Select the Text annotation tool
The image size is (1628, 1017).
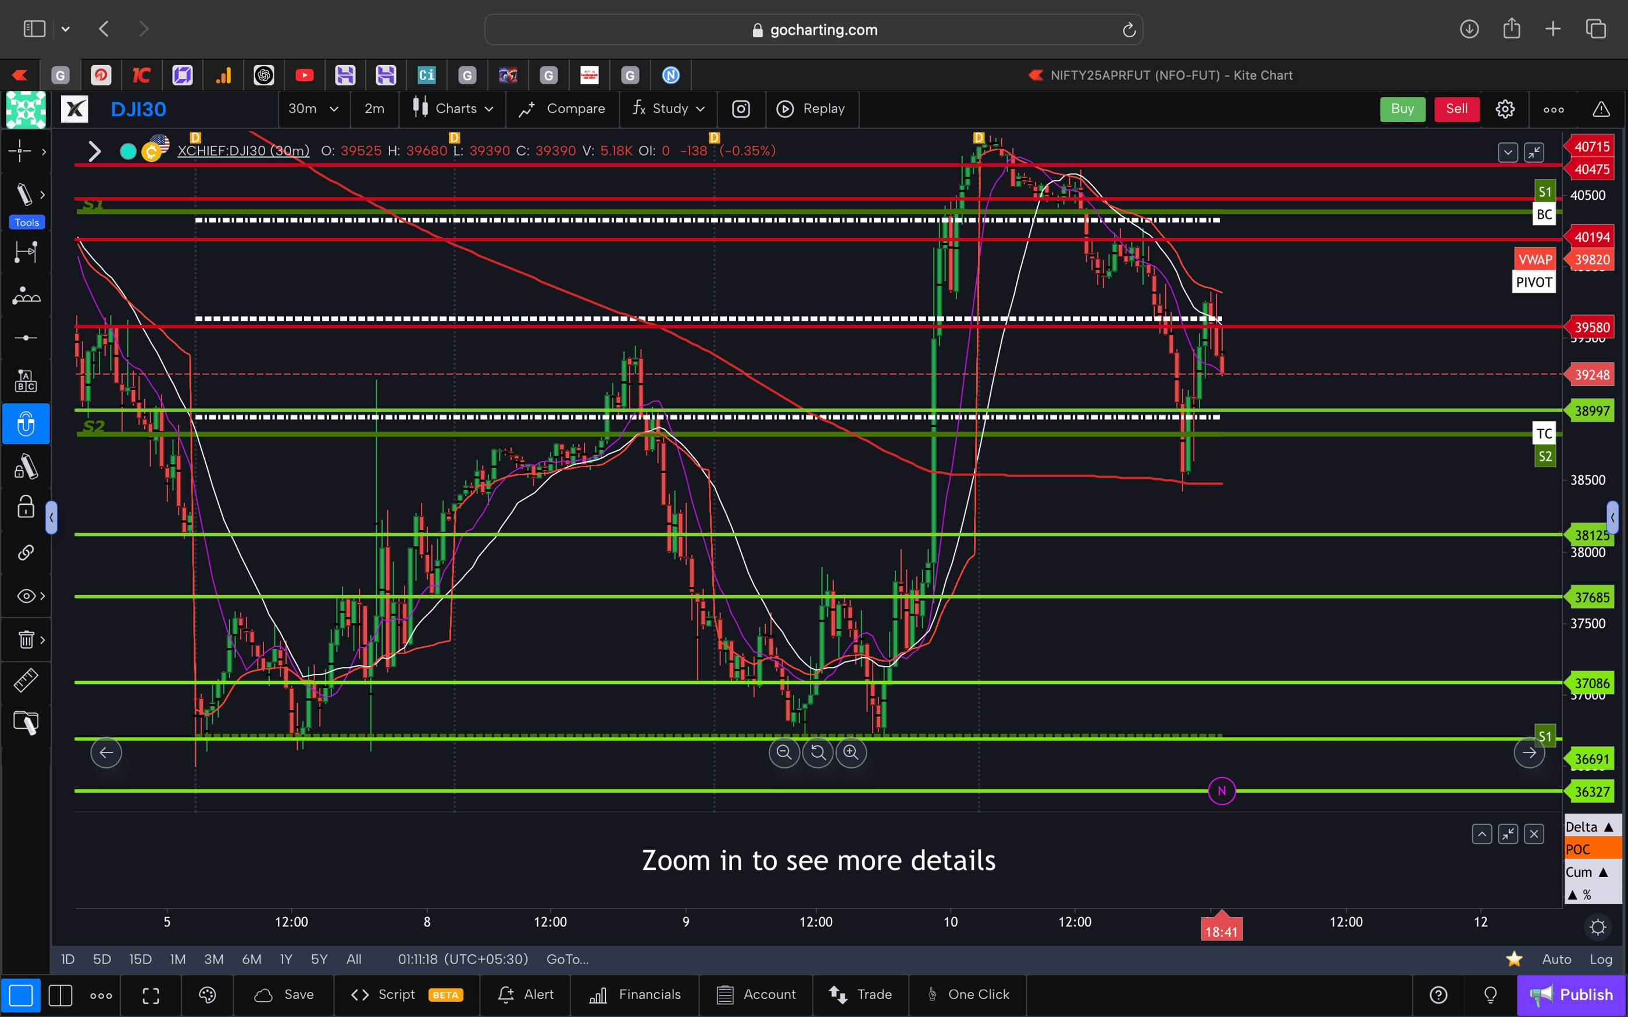(x=26, y=380)
